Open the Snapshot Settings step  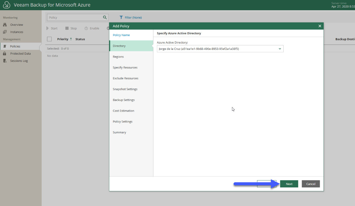[125, 89]
